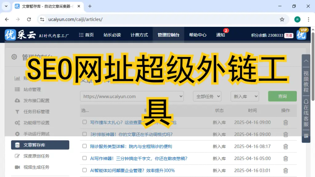
Task: Open site information icon in address bar
Action: (x=42, y=19)
